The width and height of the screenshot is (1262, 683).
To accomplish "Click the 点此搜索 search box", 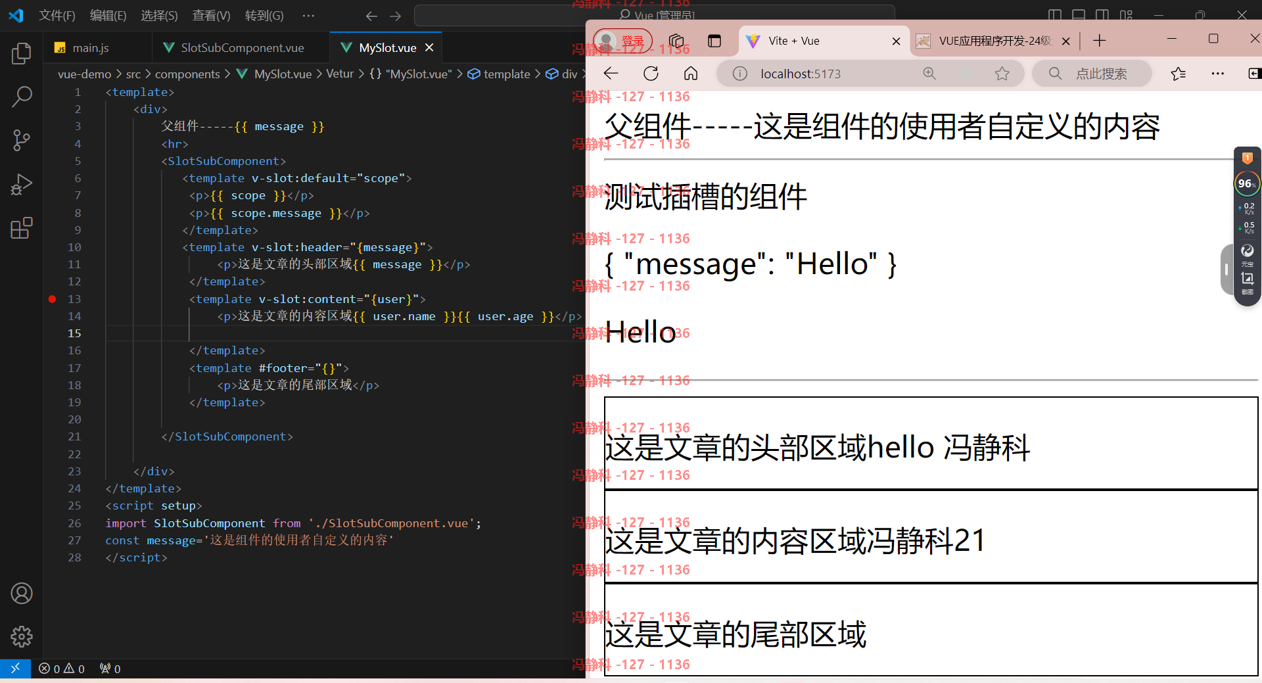I will [1092, 74].
